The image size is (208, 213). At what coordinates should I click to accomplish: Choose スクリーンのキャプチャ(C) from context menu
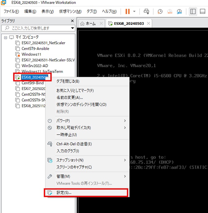[x=74, y=167]
